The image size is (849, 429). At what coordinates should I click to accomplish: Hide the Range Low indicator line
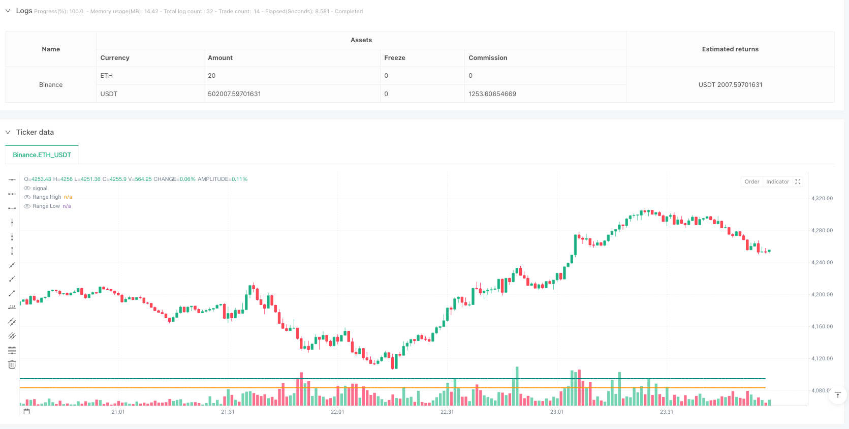click(27, 206)
